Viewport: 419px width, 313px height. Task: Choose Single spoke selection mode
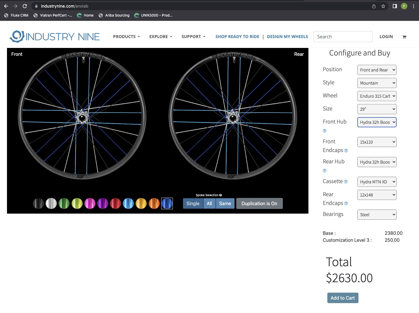coord(193,203)
